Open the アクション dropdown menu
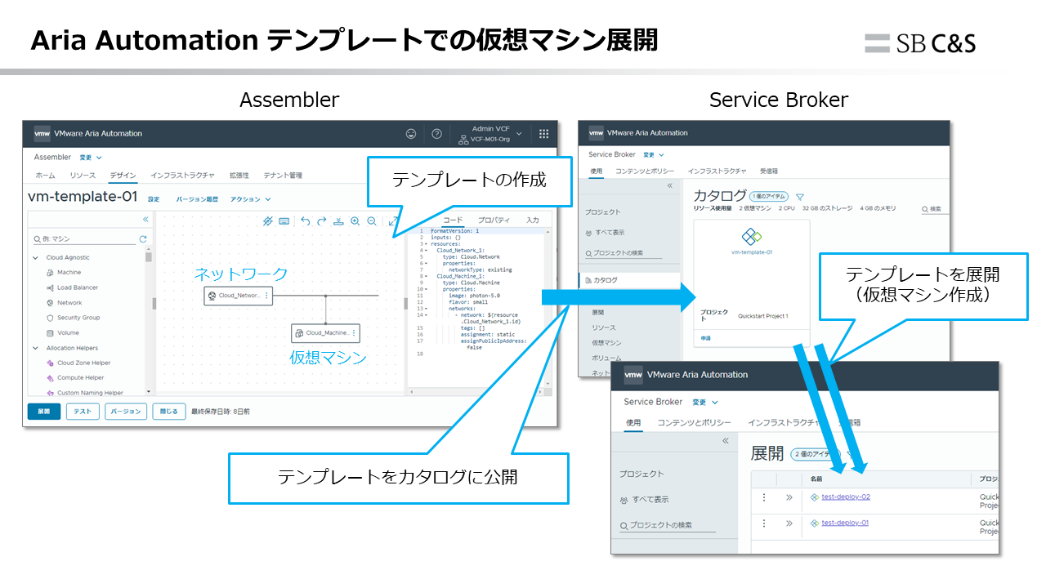Screen dimensions: 1046x588 [x=250, y=199]
